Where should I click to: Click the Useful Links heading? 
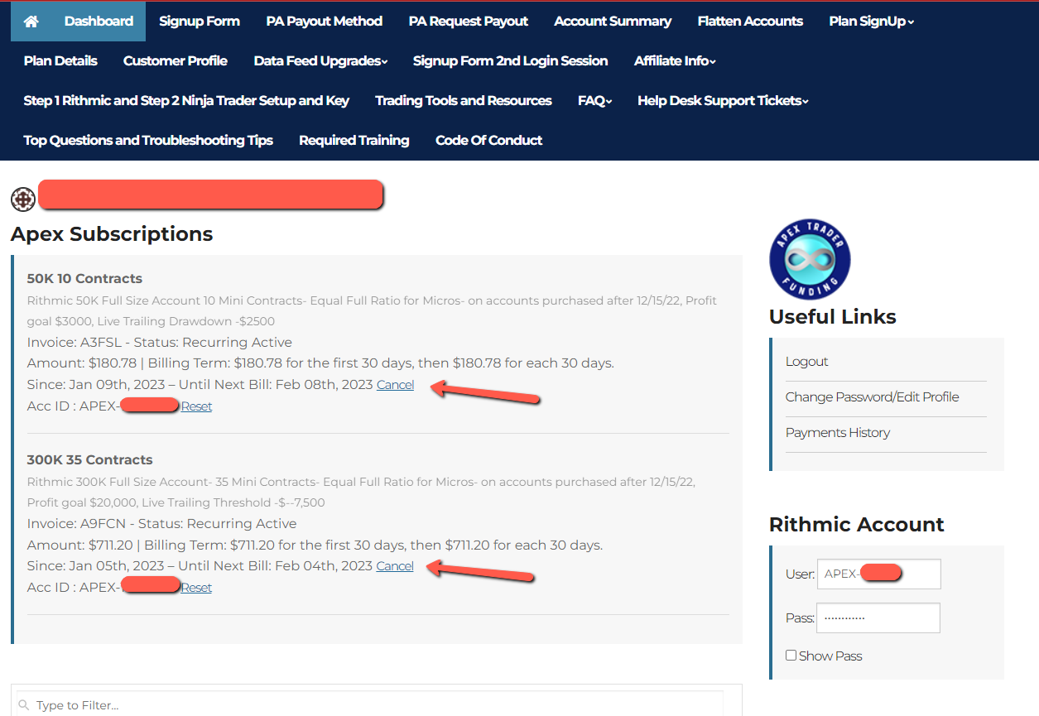833,317
